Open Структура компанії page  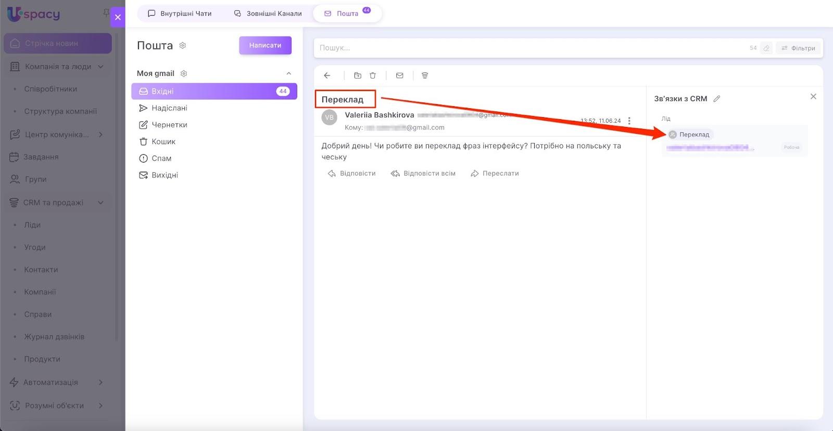click(60, 111)
